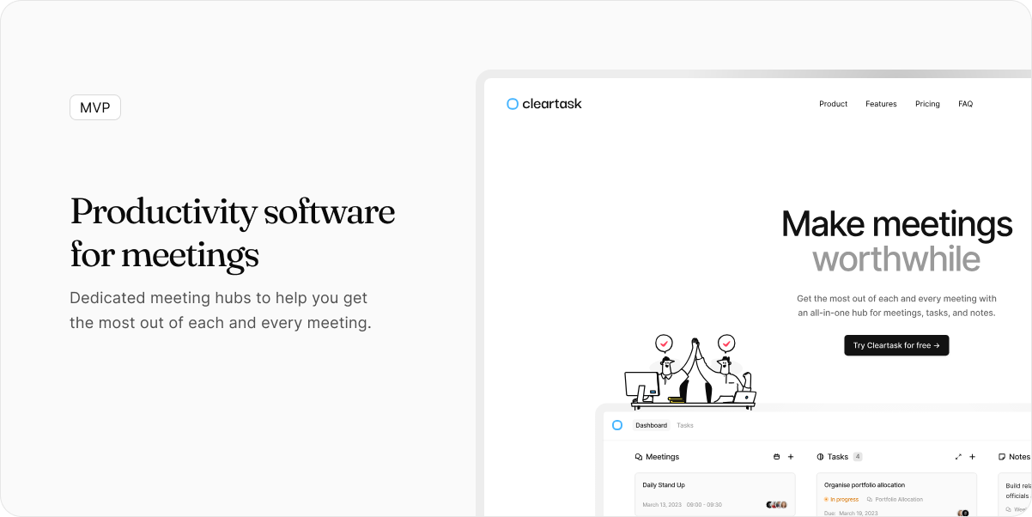The height and width of the screenshot is (517, 1032).
Task: Click the 09:00 - 09:30 time text
Action: 704,505
